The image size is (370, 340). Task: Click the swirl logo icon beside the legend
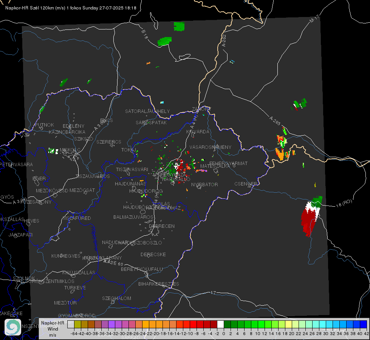pyautogui.click(x=13, y=327)
